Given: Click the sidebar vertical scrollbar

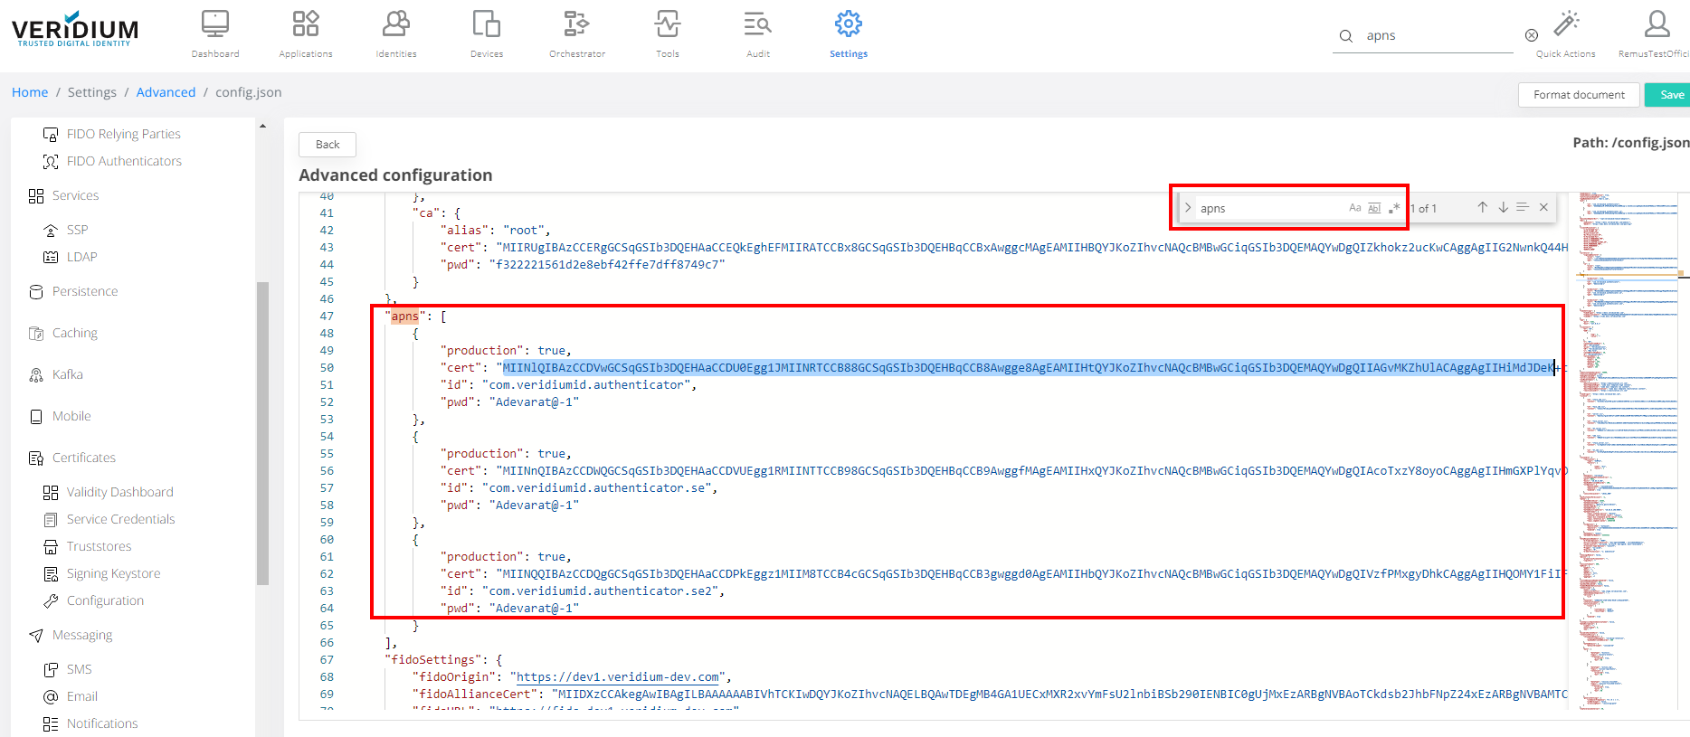Looking at the screenshot, I should click(262, 434).
